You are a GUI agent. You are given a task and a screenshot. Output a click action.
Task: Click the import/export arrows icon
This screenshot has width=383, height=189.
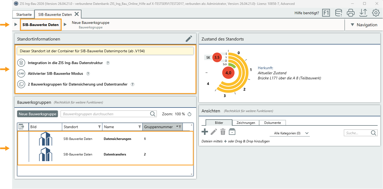point(363,13)
